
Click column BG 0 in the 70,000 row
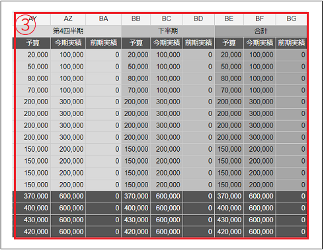point(292,90)
